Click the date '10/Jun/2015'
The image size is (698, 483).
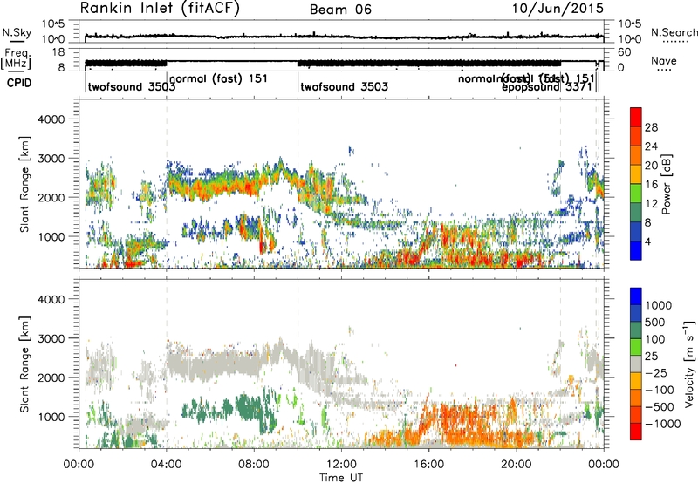pos(558,9)
